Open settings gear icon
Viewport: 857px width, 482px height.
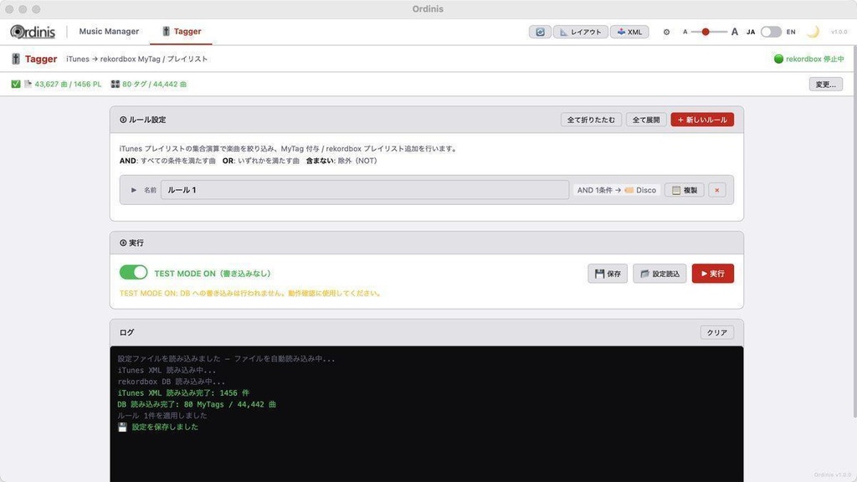(666, 32)
